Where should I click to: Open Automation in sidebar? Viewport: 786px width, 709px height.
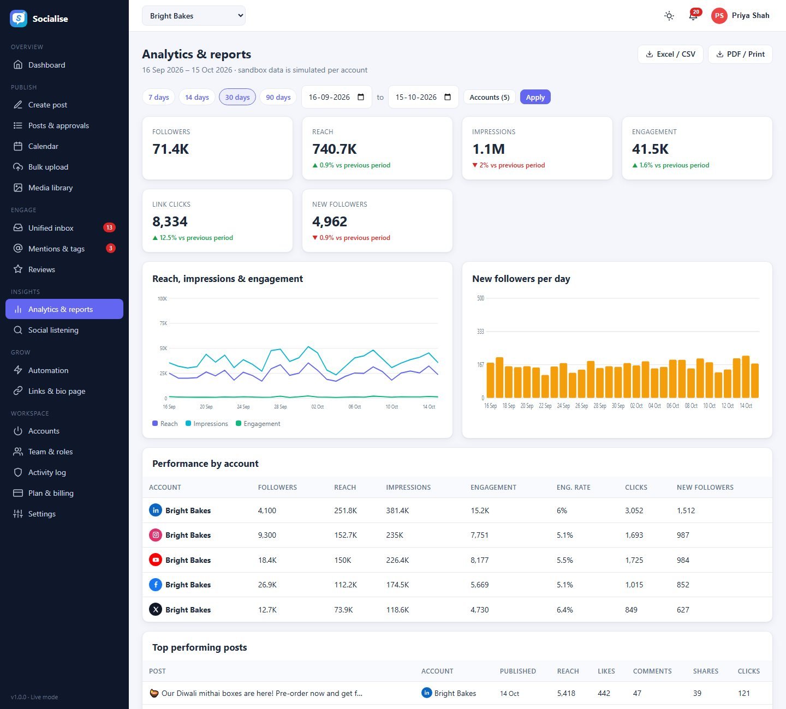point(64,370)
